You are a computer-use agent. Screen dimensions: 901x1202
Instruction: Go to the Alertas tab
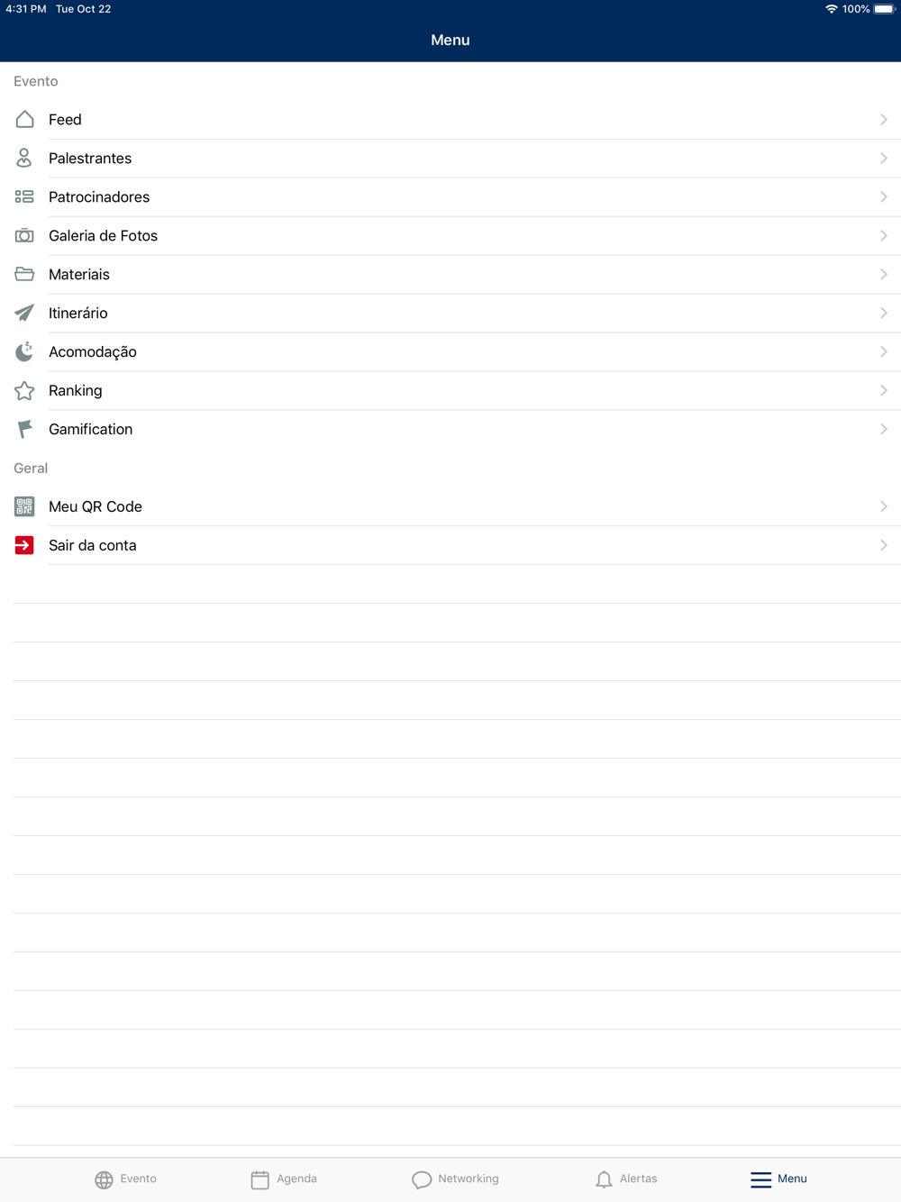(x=626, y=1179)
